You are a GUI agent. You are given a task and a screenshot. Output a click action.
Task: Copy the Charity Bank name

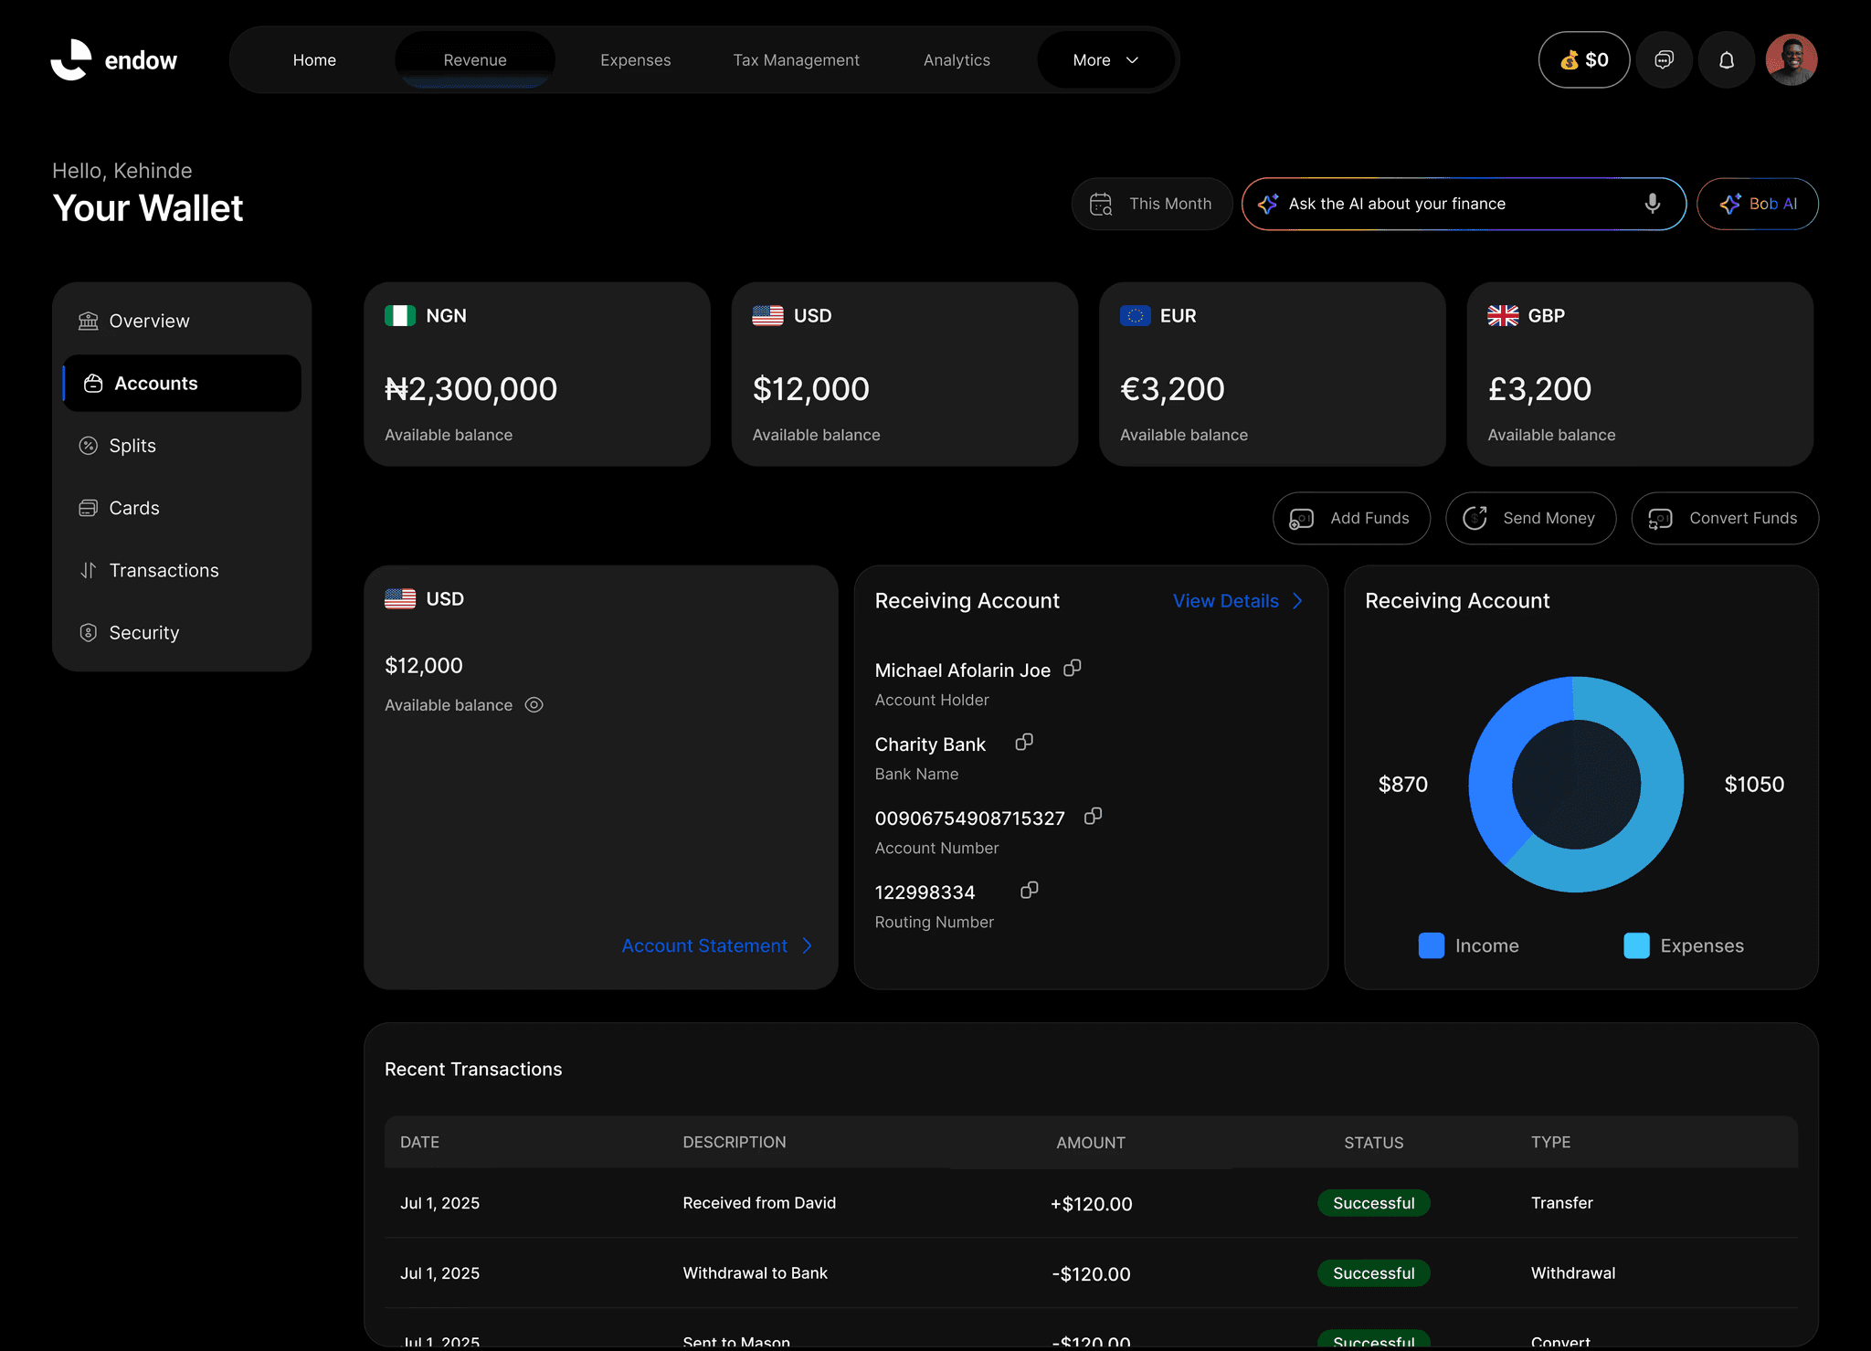coord(1024,743)
